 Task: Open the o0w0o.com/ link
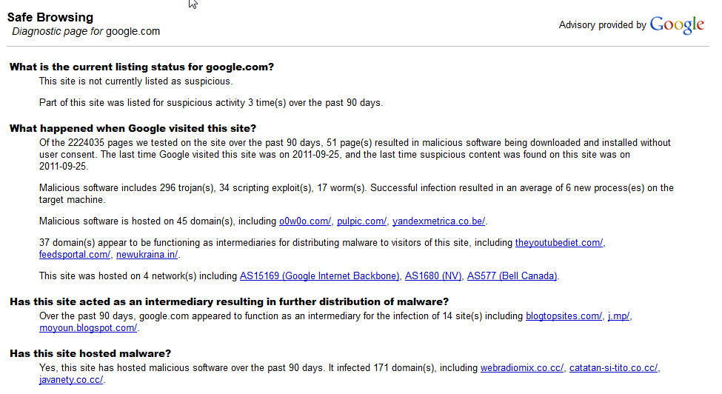coord(305,221)
